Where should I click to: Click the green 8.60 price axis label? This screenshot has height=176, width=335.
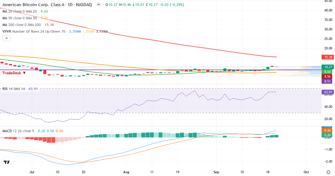pyautogui.click(x=327, y=72)
